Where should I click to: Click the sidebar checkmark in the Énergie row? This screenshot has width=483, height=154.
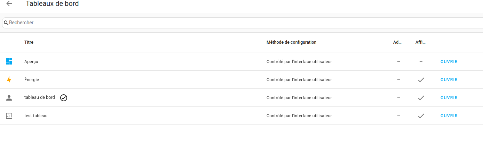point(421,80)
